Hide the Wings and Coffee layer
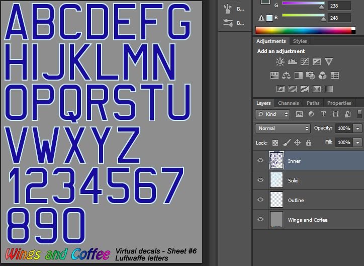364x266 pixels. tap(260, 219)
